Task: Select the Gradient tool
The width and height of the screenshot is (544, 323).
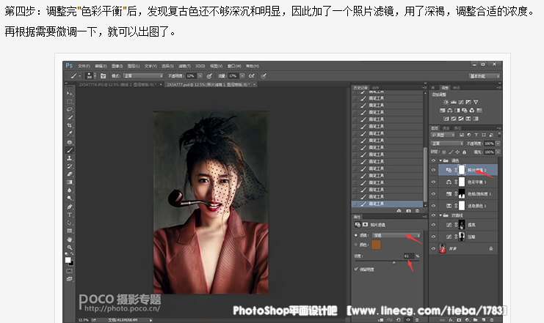Action: pyautogui.click(x=70, y=182)
